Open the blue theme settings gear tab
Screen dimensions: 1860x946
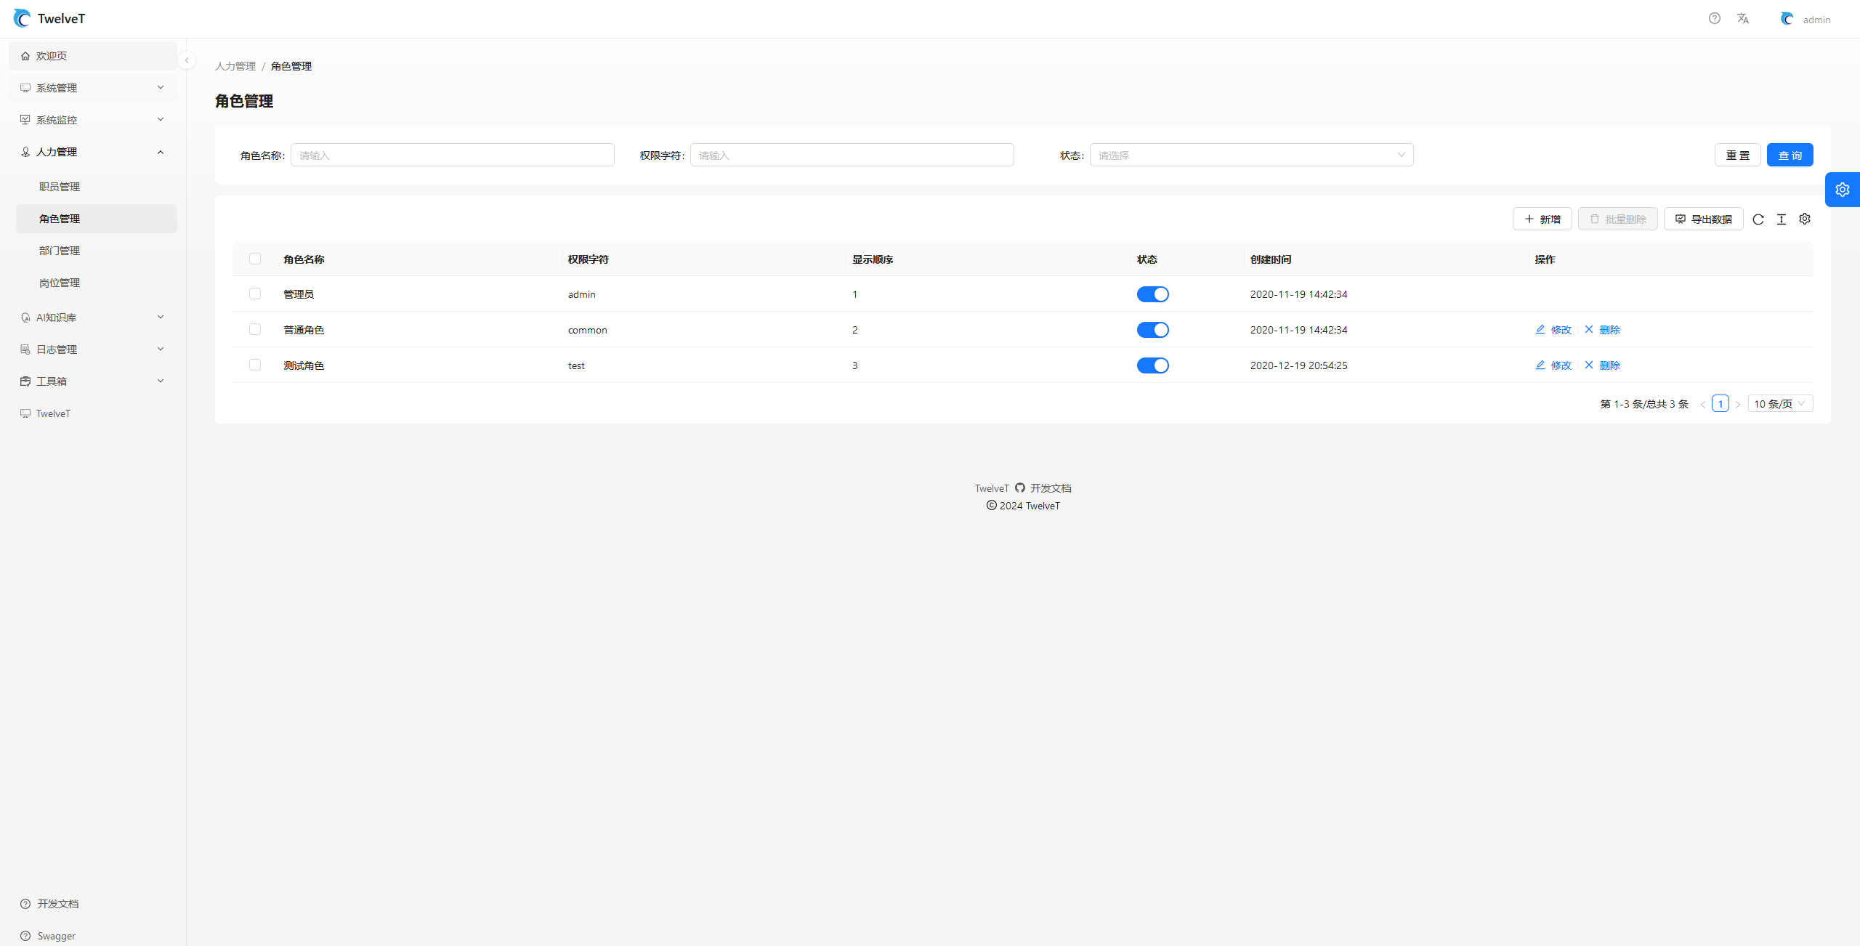coord(1842,190)
